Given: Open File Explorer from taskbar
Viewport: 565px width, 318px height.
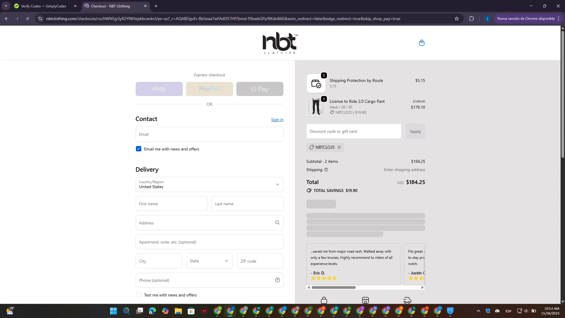Looking at the screenshot, I should pyautogui.click(x=178, y=311).
